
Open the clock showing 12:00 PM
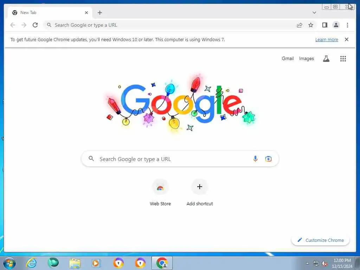tap(342, 263)
